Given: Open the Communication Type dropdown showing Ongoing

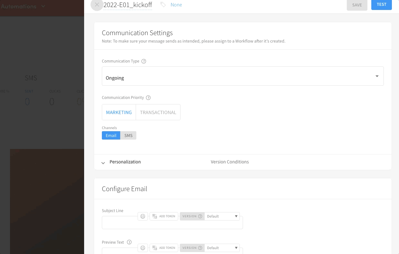Looking at the screenshot, I should click(x=243, y=76).
